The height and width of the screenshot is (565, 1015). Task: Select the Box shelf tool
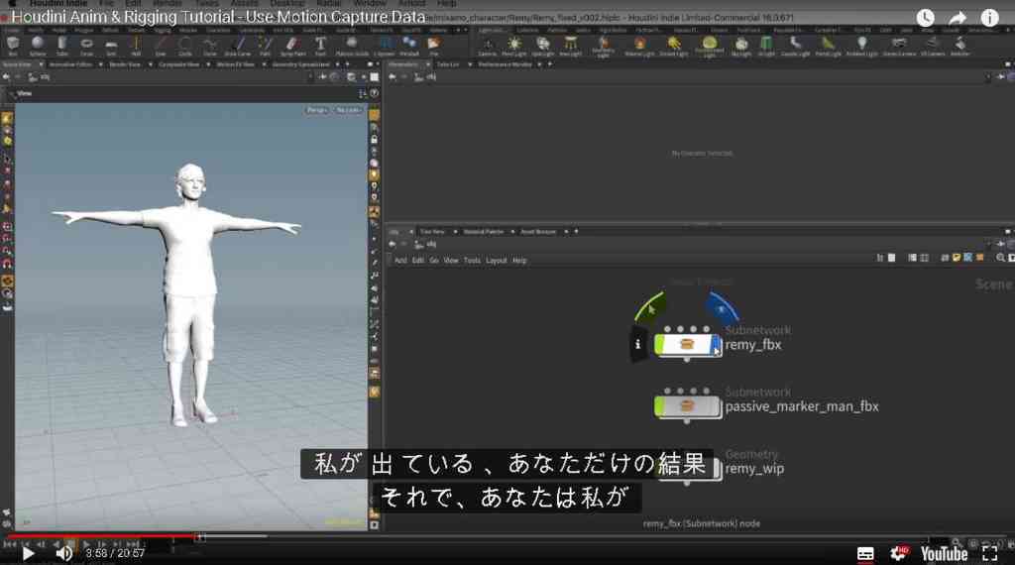tap(13, 46)
